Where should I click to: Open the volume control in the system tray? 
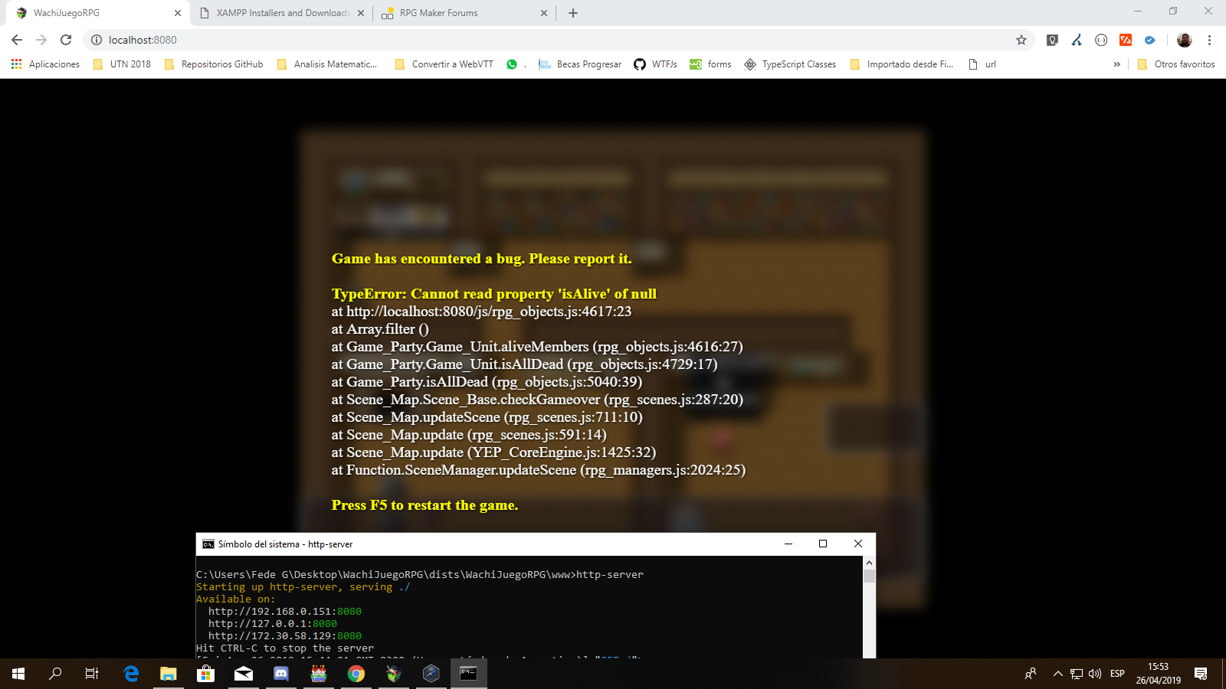[1094, 674]
